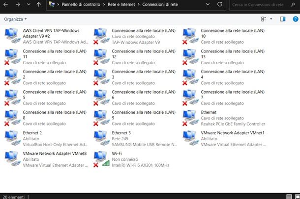This screenshot has width=300, height=199.
Task: Click 'Realtek PCIe GbE Family Controller' text
Action: point(233,124)
